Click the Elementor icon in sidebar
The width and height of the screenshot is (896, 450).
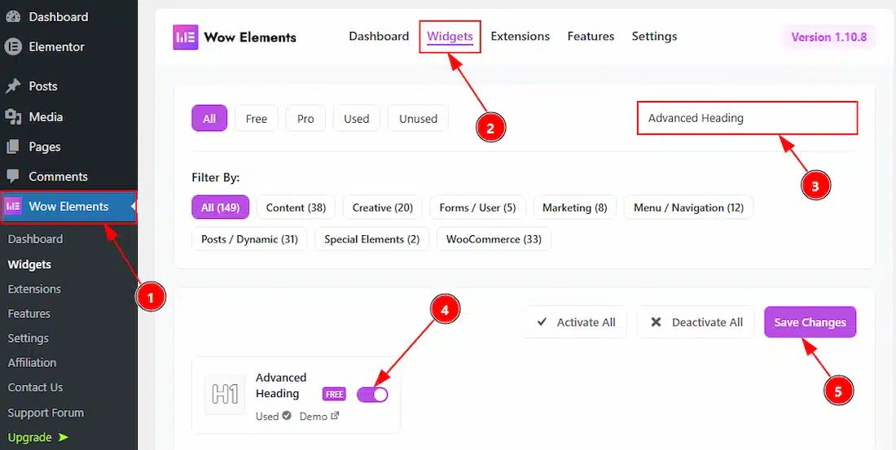pos(13,47)
